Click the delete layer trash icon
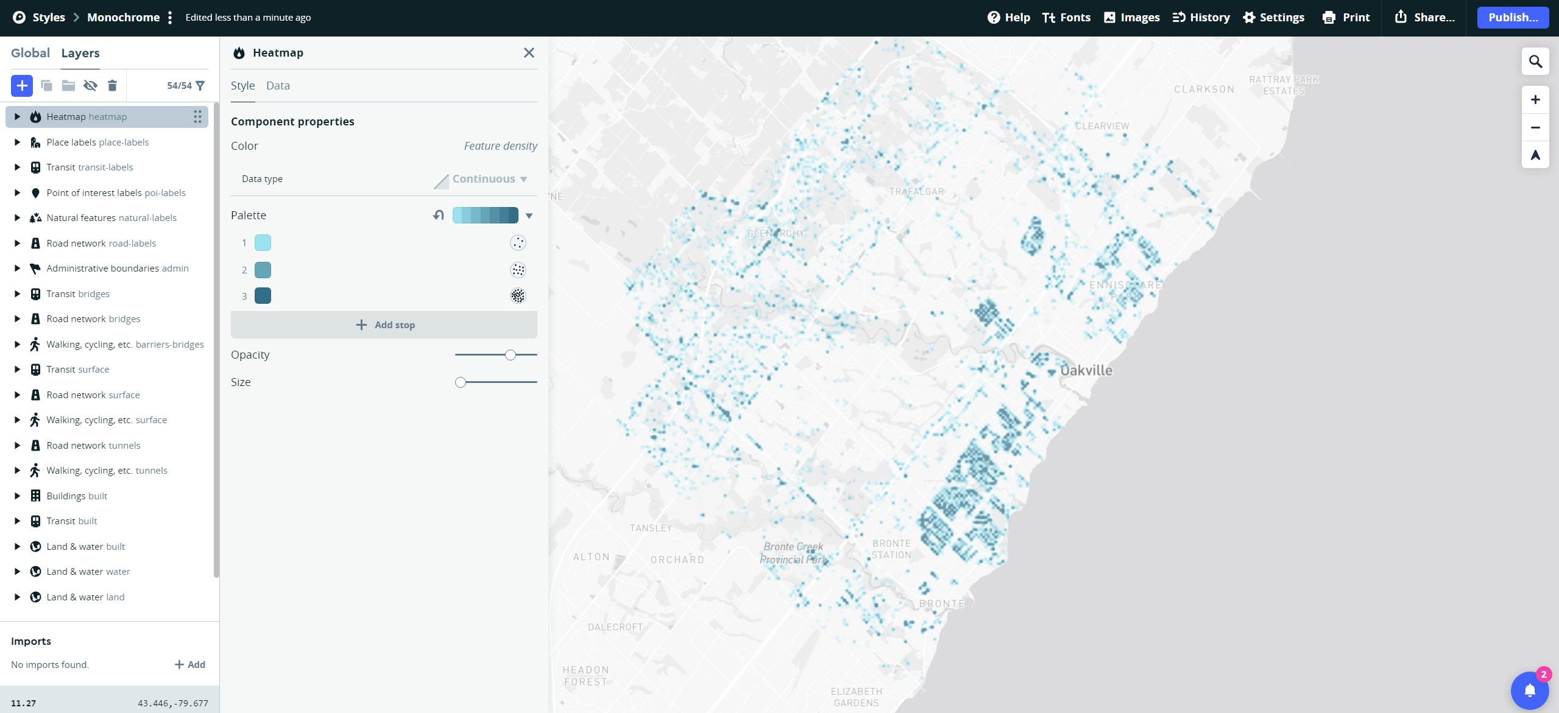The image size is (1559, 713). [112, 86]
